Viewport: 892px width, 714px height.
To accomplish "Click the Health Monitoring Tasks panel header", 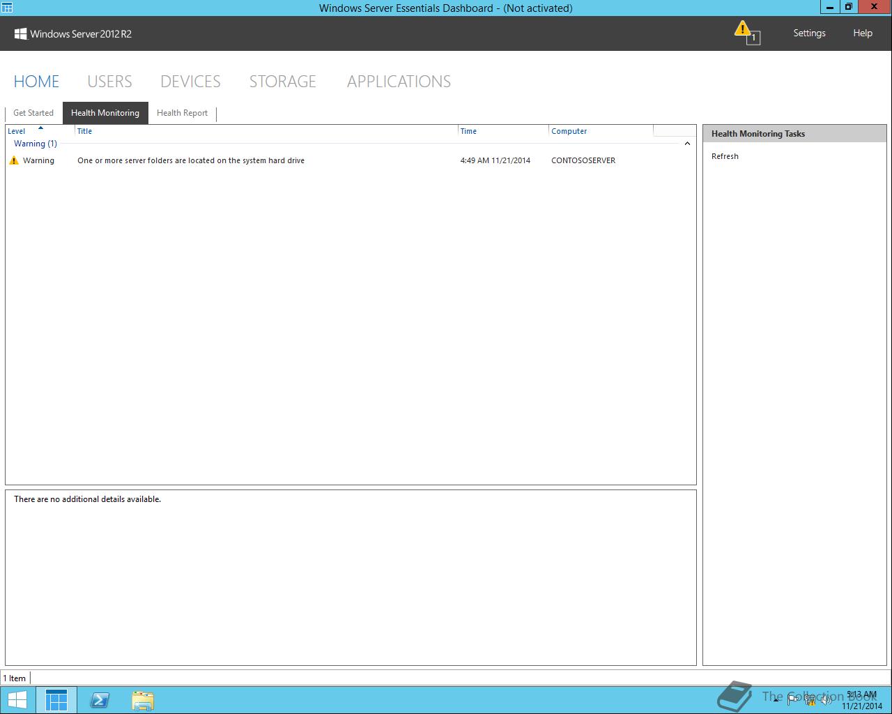I will coord(794,134).
